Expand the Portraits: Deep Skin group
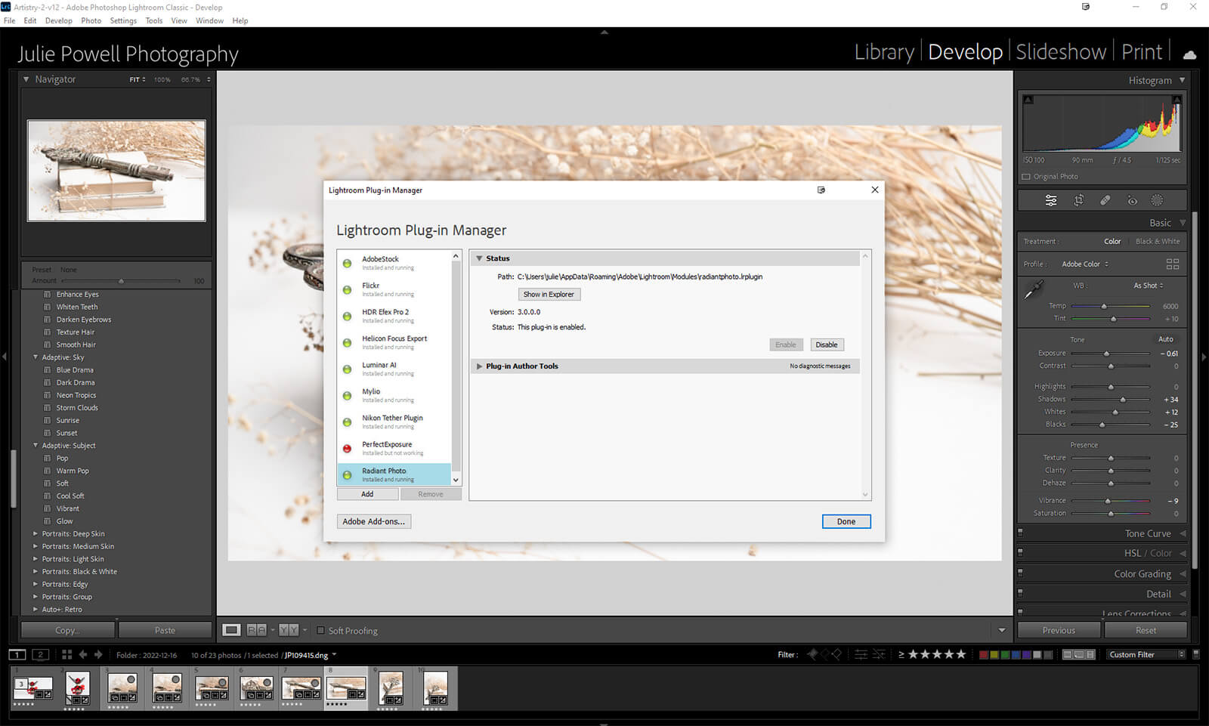The image size is (1209, 726). (x=36, y=533)
